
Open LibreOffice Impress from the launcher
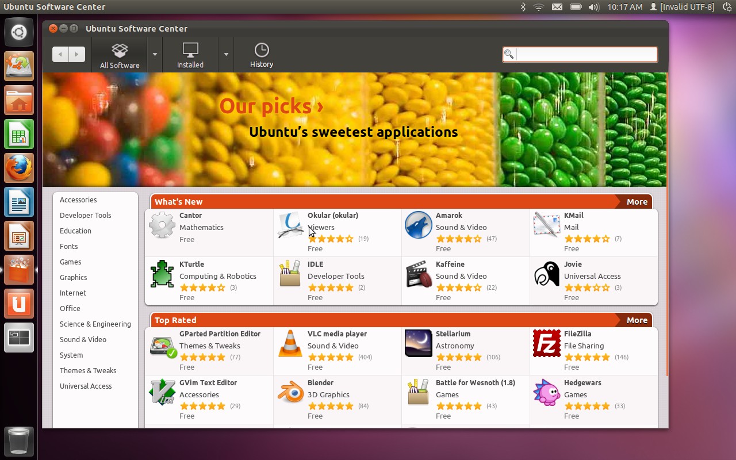click(19, 236)
